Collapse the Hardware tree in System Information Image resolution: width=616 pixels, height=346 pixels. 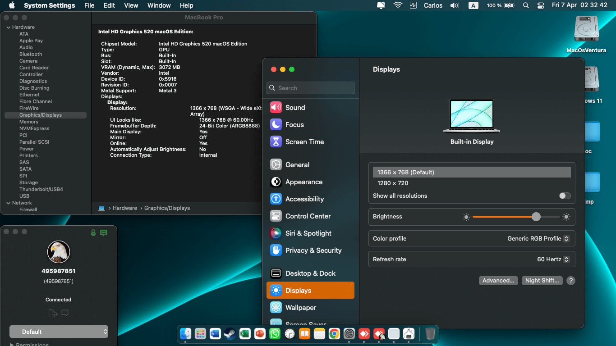pos(8,27)
